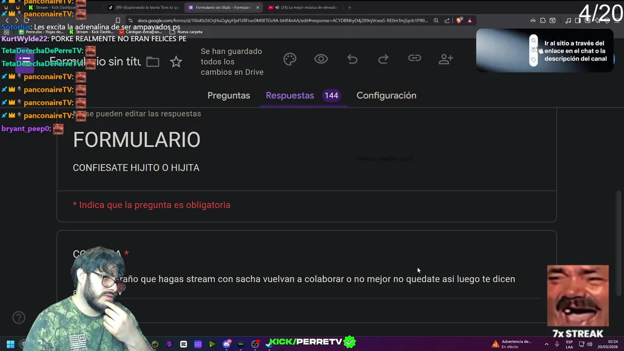Copy the form's link with link icon

click(414, 58)
